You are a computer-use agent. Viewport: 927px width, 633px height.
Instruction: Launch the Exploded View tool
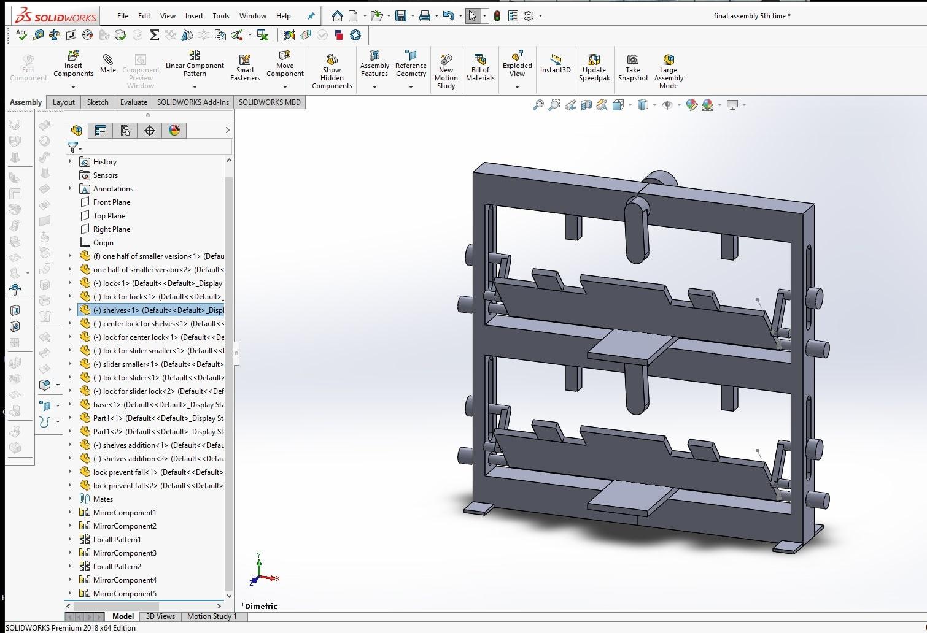tap(516, 64)
